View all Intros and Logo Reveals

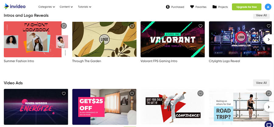click(x=261, y=15)
